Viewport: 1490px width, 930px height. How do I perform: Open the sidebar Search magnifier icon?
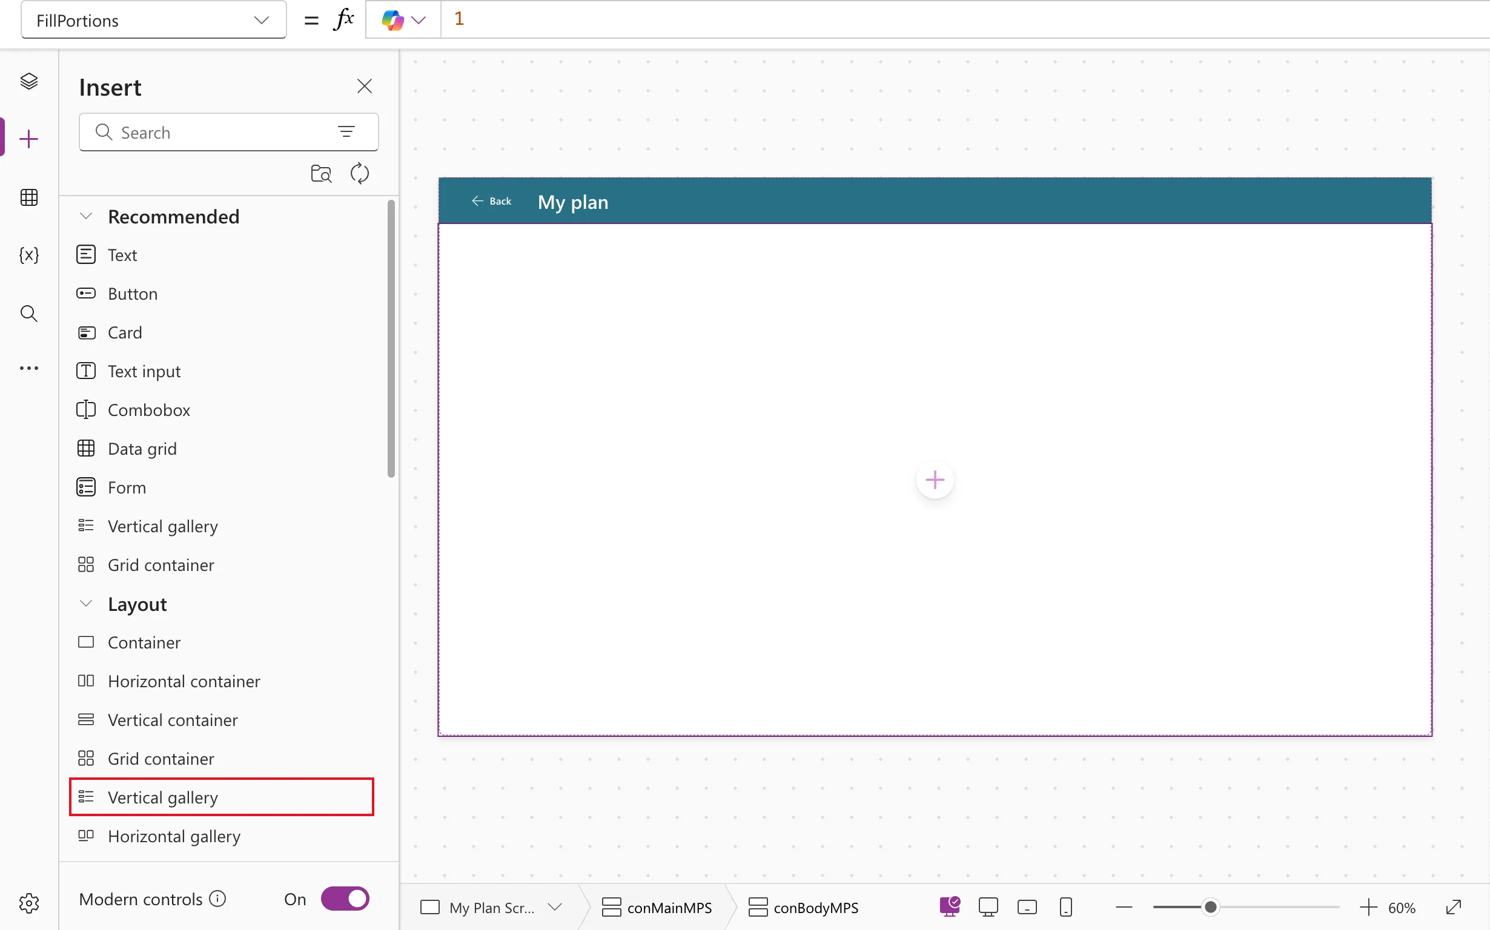pyautogui.click(x=29, y=313)
